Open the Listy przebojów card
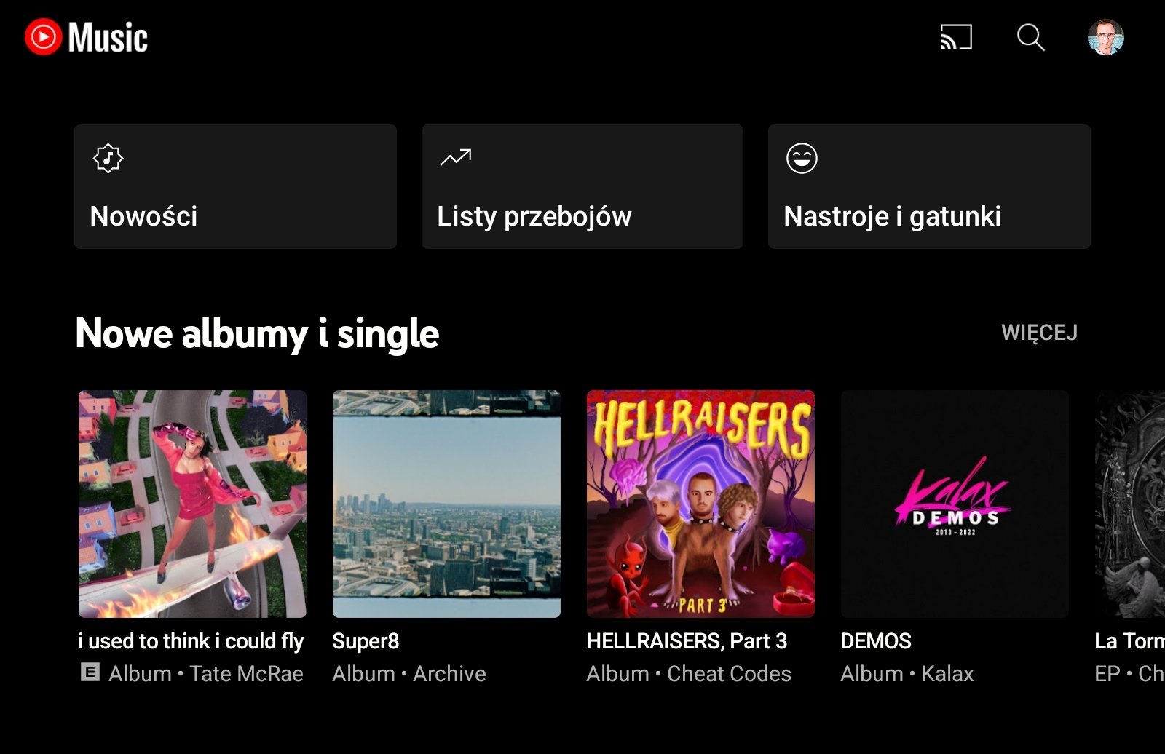The height and width of the screenshot is (754, 1165). tap(582, 186)
